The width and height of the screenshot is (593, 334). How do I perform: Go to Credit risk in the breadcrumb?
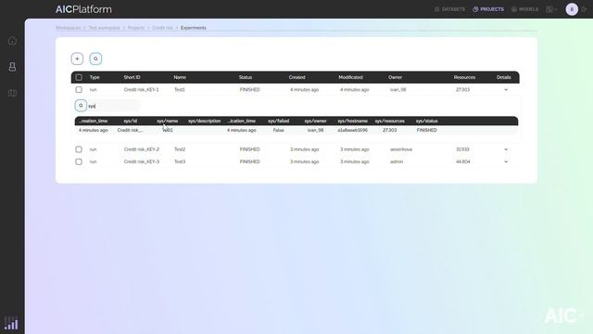pyautogui.click(x=163, y=28)
